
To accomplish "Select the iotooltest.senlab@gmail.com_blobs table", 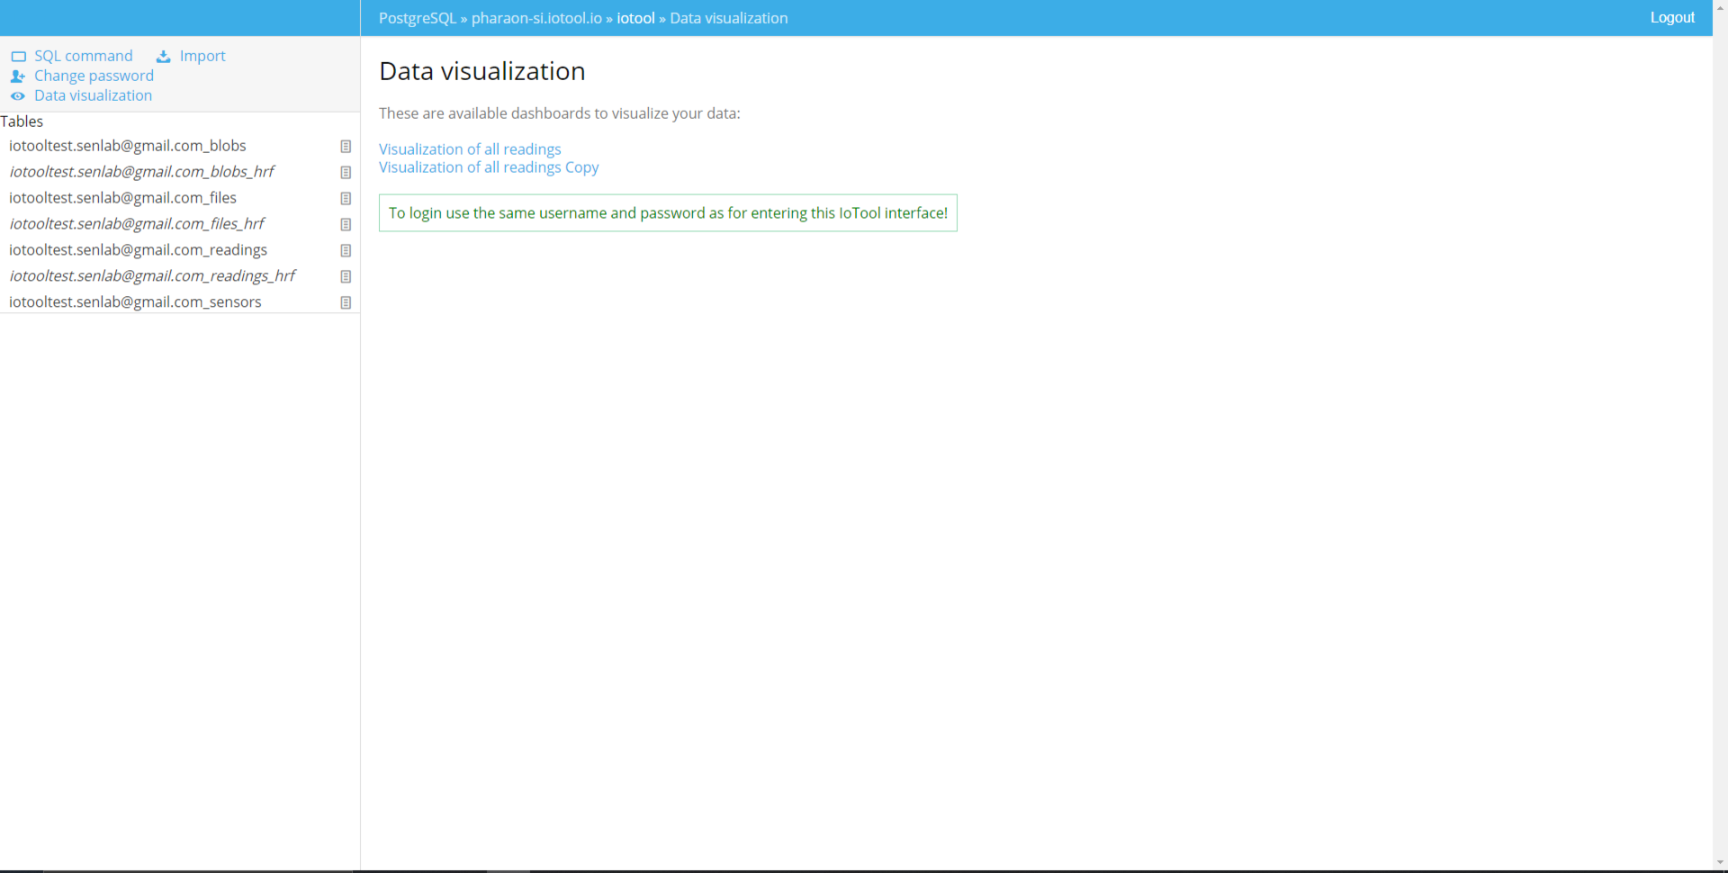I will point(128,146).
